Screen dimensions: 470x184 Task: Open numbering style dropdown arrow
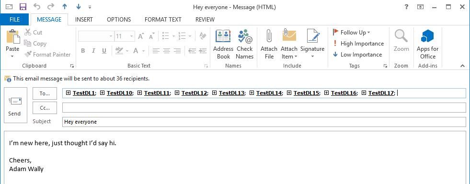tap(190, 36)
